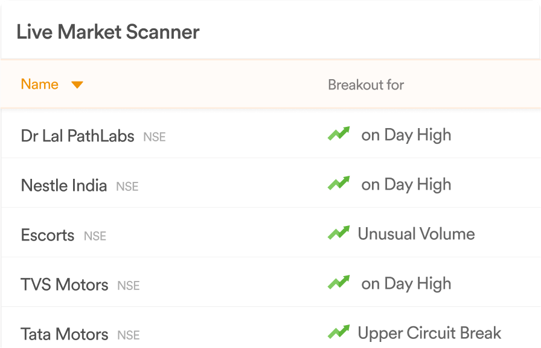
Task: Click the Name column header
Action: click(40, 84)
